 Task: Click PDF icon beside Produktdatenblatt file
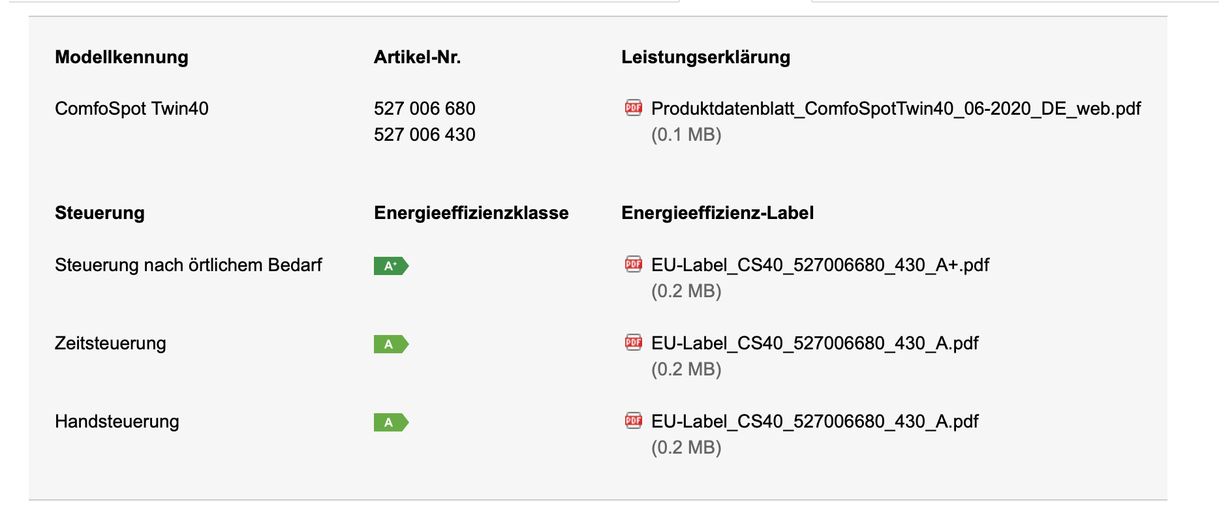tap(633, 108)
